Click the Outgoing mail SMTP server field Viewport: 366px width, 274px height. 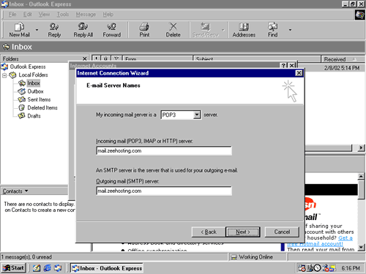pyautogui.click(x=164, y=191)
